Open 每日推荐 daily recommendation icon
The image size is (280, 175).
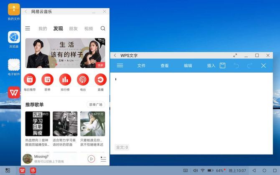point(30,79)
